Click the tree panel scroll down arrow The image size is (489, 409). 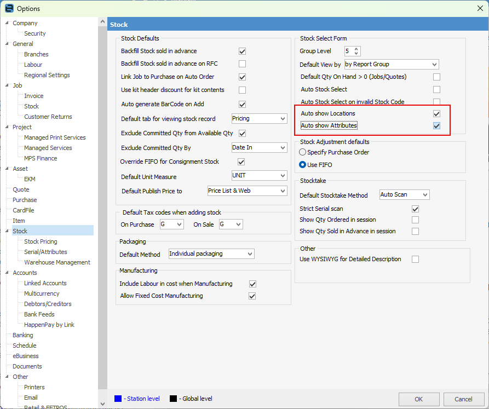tap(102, 404)
